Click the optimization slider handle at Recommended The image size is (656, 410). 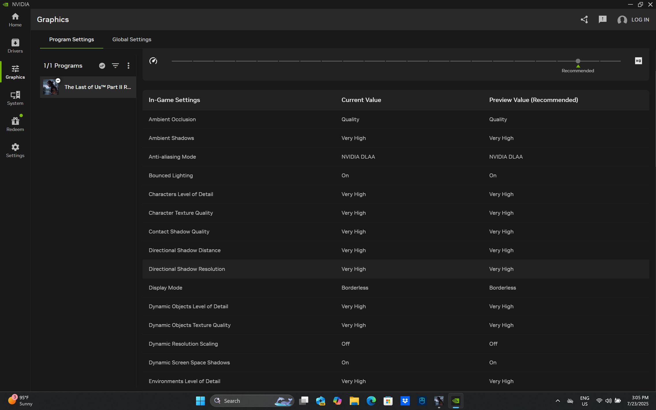coord(578,61)
